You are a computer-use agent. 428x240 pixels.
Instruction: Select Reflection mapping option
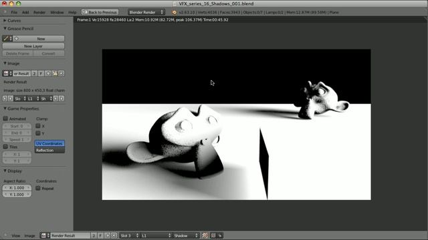(49, 150)
